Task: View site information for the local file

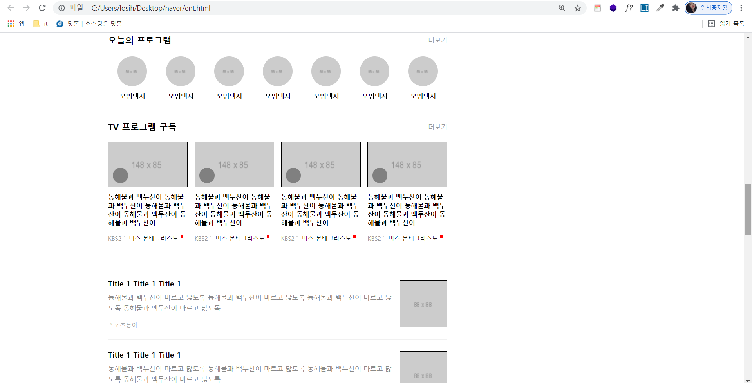Action: click(x=61, y=8)
